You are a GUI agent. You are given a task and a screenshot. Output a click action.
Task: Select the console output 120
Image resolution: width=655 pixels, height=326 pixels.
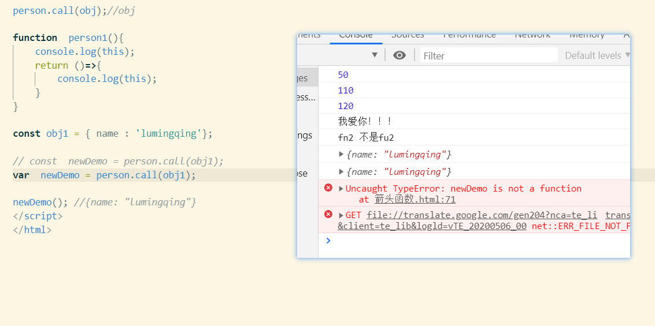346,106
